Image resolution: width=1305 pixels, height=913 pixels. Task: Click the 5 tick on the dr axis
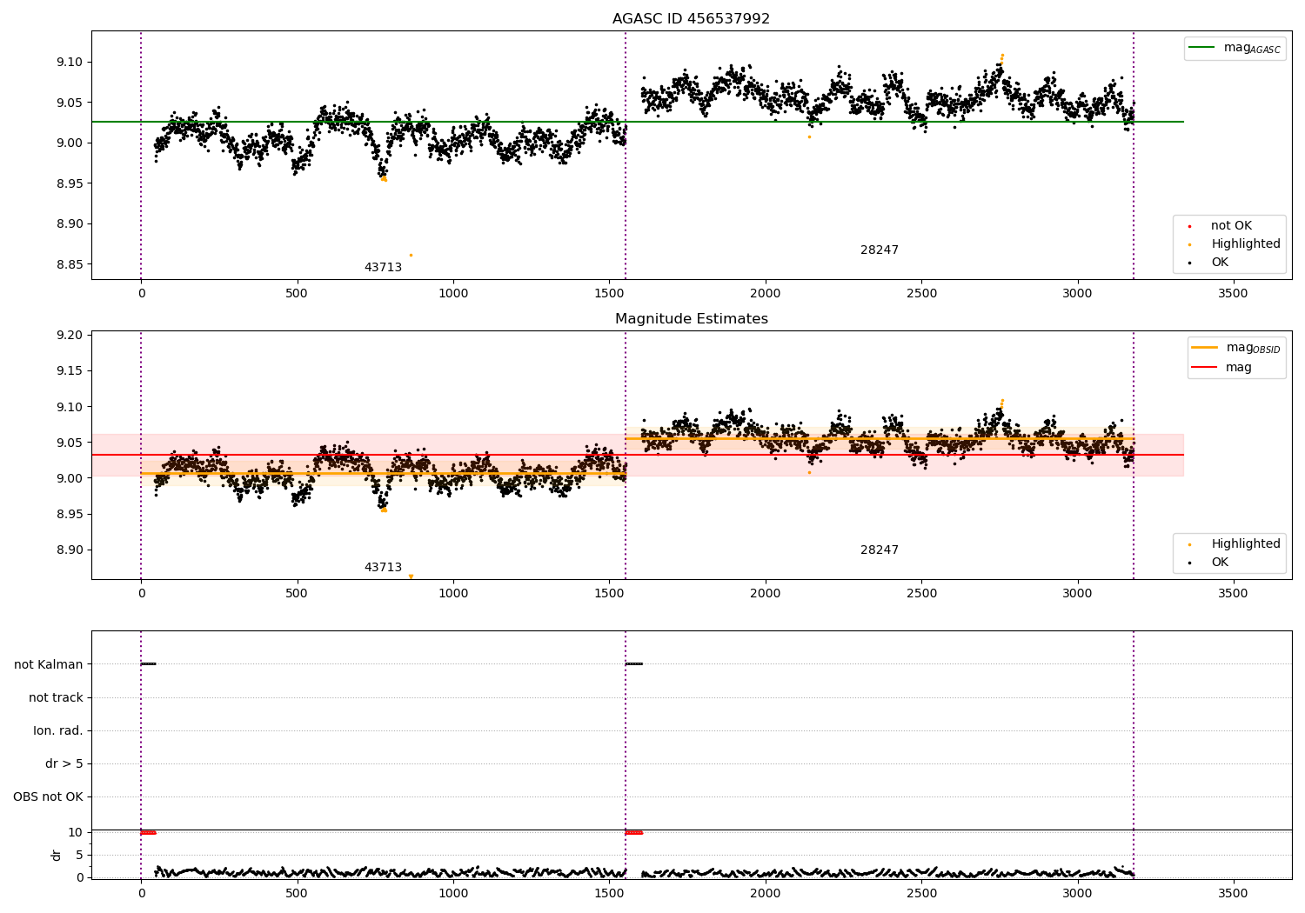79,856
